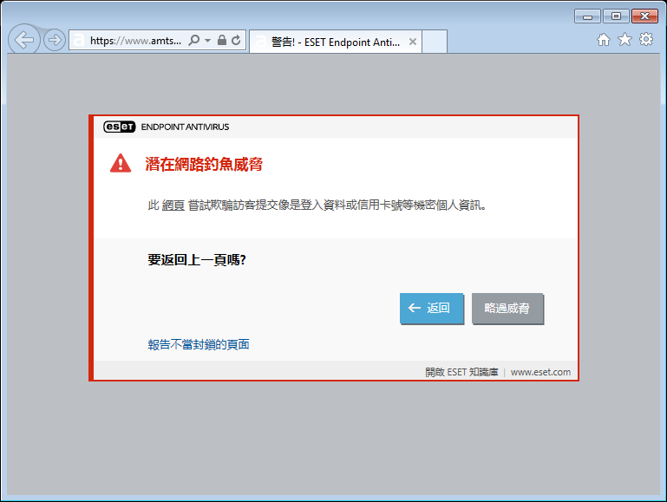This screenshot has height=502, width=667.
Task: Close the ESET warning tab
Action: click(412, 42)
